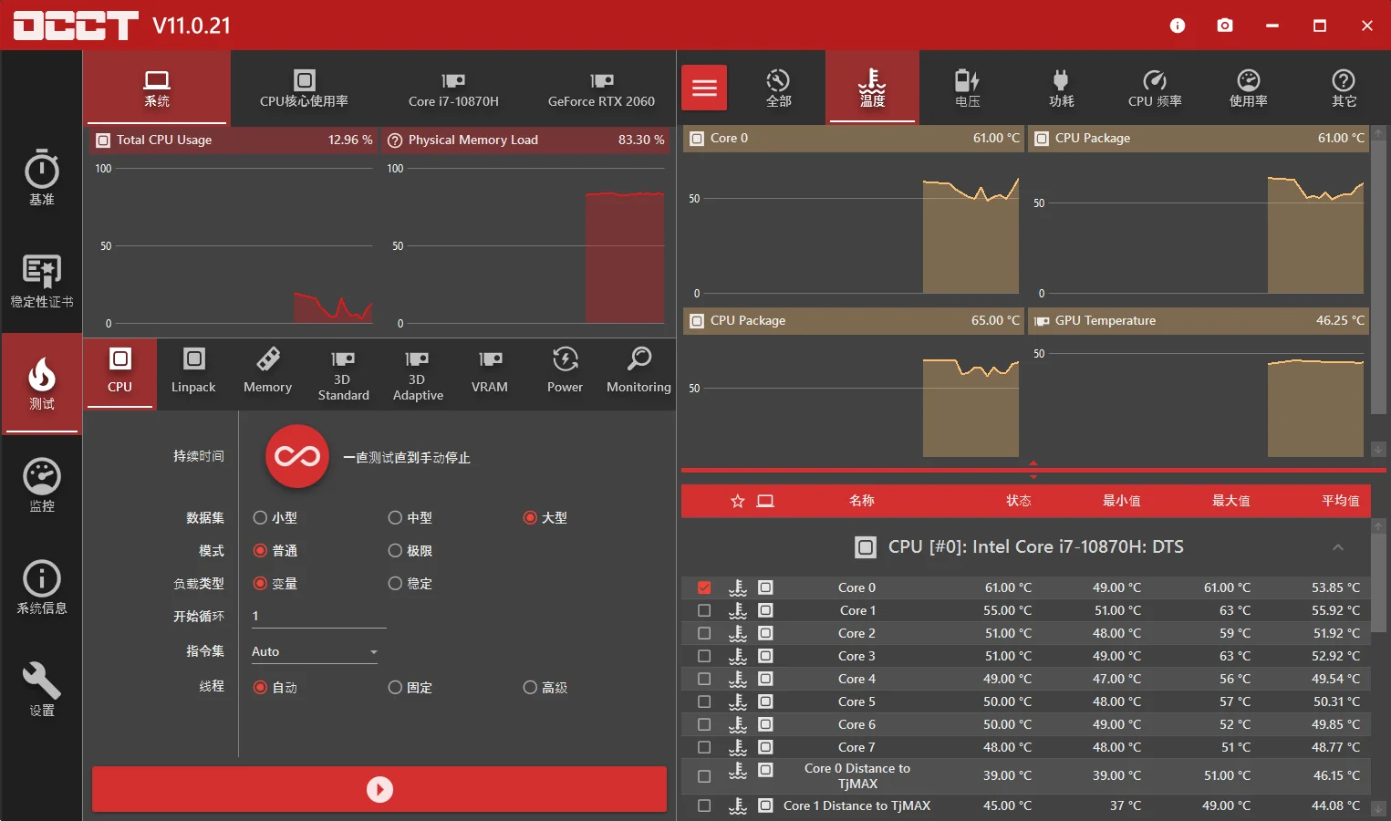The height and width of the screenshot is (821, 1391).
Task: Select the 基准 benchmark icon in the sidebar
Action: (x=41, y=178)
